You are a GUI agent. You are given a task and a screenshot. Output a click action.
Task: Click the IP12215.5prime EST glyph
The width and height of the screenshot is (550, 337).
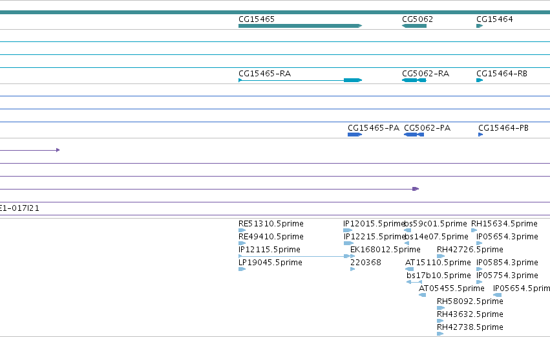348,244
